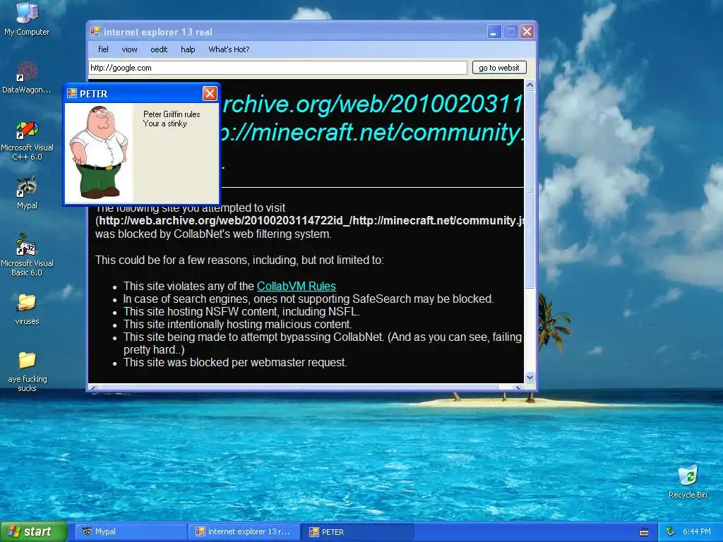Close the PETER window
723x542 pixels.
click(x=210, y=94)
